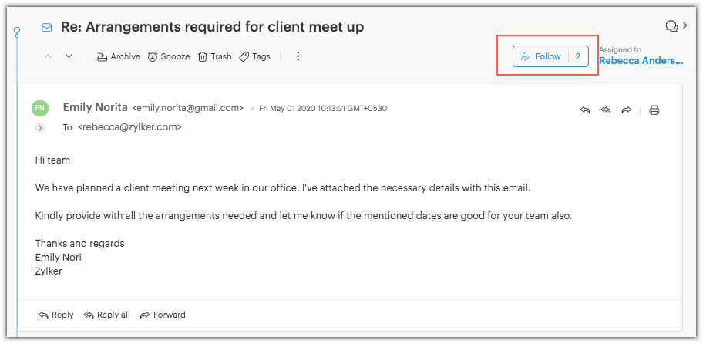This screenshot has height=344, width=703.
Task: Open the three-dot more actions menu
Action: tap(298, 56)
